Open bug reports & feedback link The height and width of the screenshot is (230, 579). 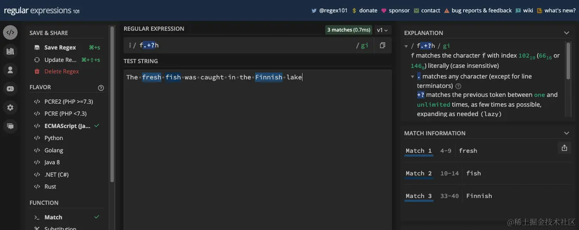pos(478,11)
